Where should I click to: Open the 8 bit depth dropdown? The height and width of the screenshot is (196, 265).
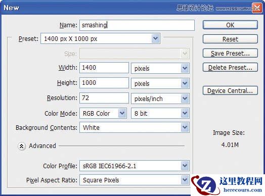click(x=160, y=113)
